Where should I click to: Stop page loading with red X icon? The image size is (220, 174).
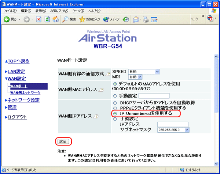tap(38, 19)
